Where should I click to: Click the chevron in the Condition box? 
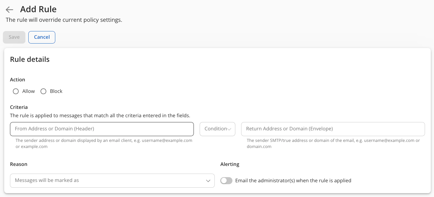229,129
